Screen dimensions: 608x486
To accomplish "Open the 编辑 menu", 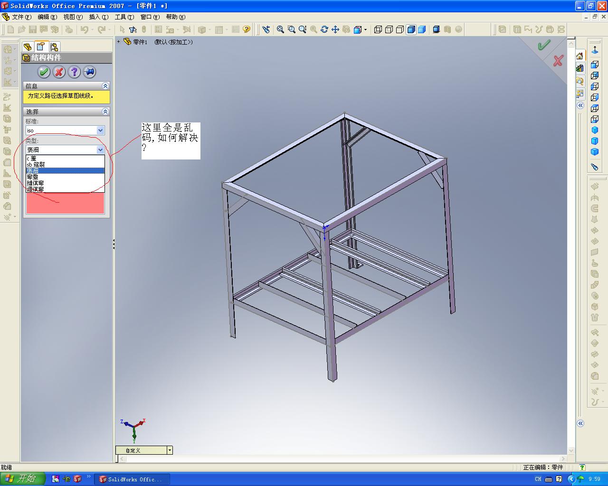I will point(47,17).
